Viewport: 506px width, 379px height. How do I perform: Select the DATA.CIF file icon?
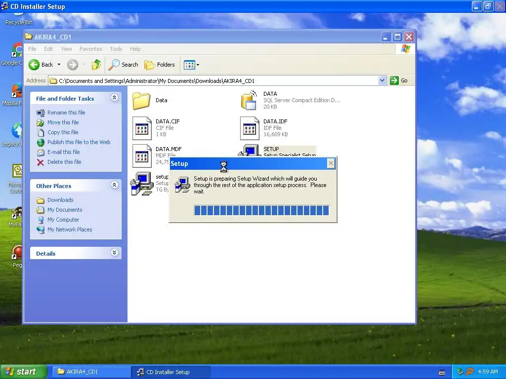(x=142, y=128)
